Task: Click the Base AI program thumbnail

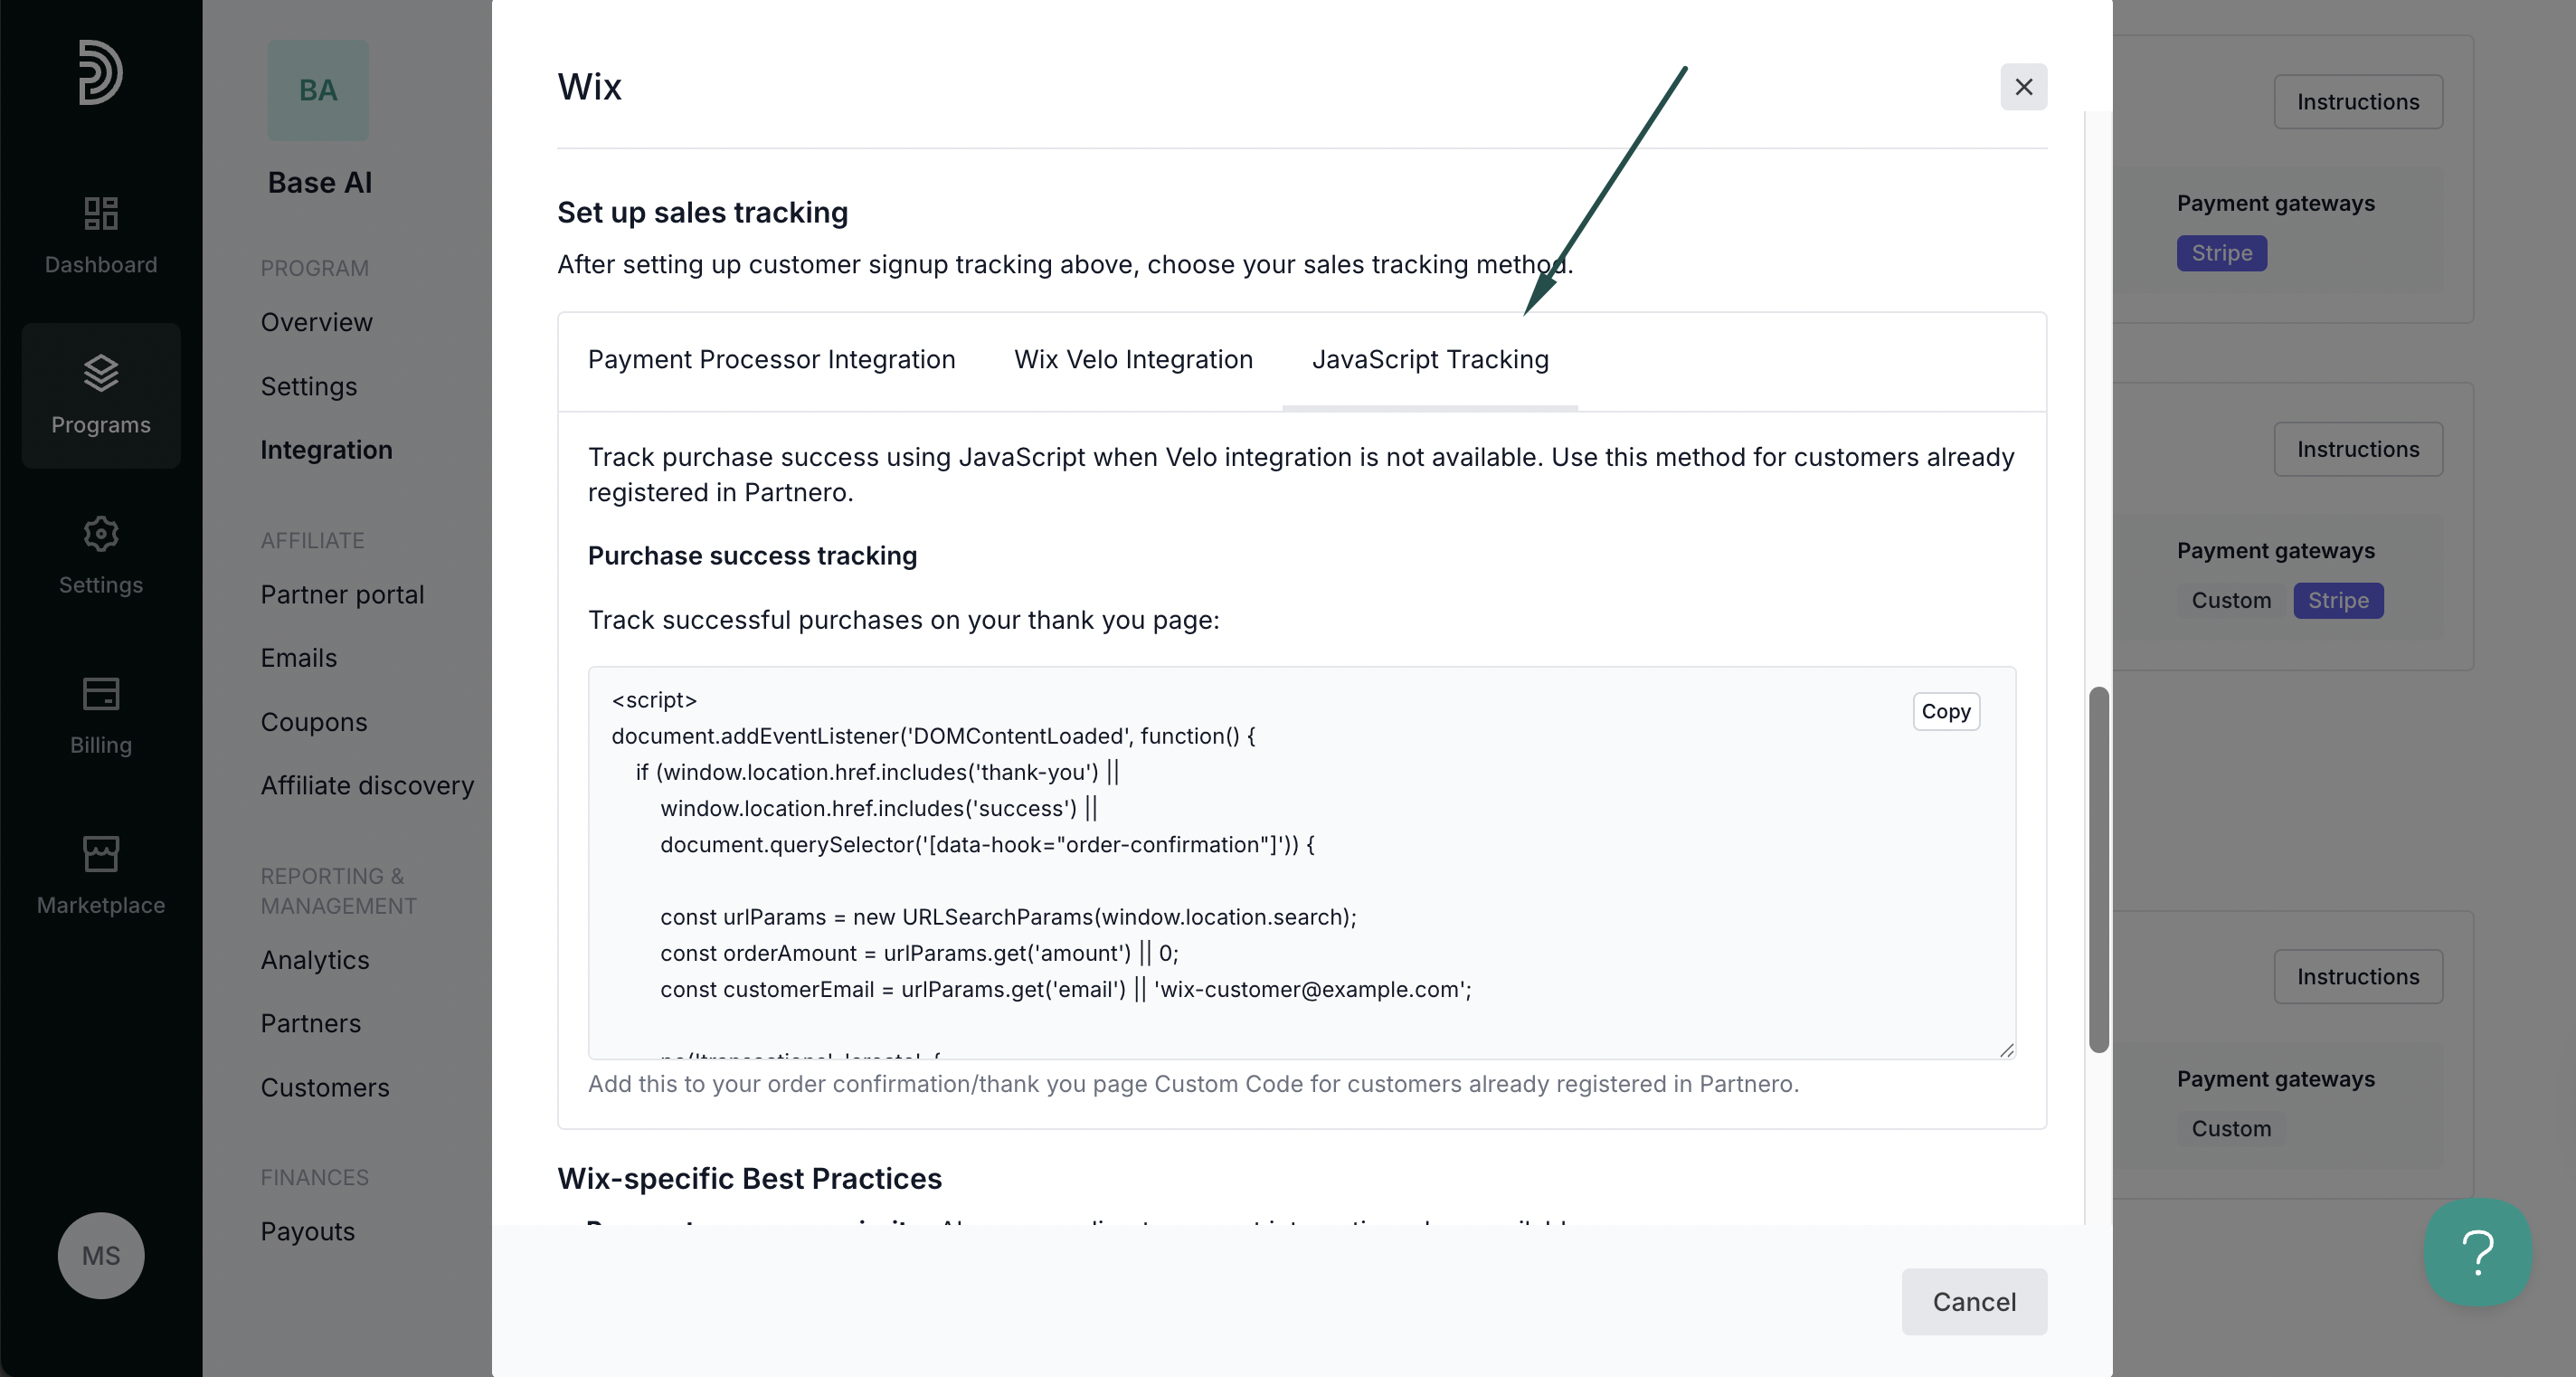Action: [318, 90]
